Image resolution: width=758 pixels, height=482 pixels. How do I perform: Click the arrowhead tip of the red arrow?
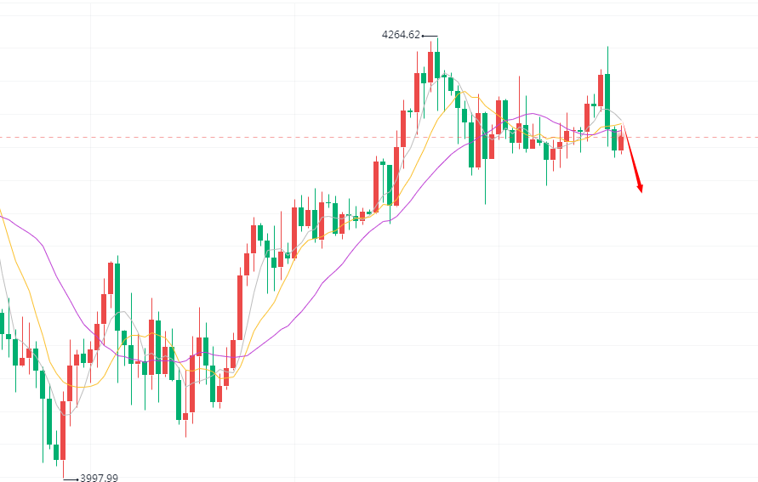[x=641, y=192]
